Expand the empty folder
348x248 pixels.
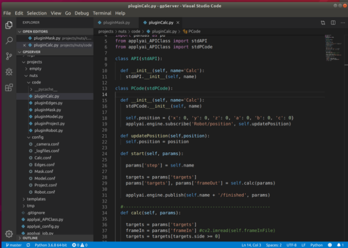[55, 69]
